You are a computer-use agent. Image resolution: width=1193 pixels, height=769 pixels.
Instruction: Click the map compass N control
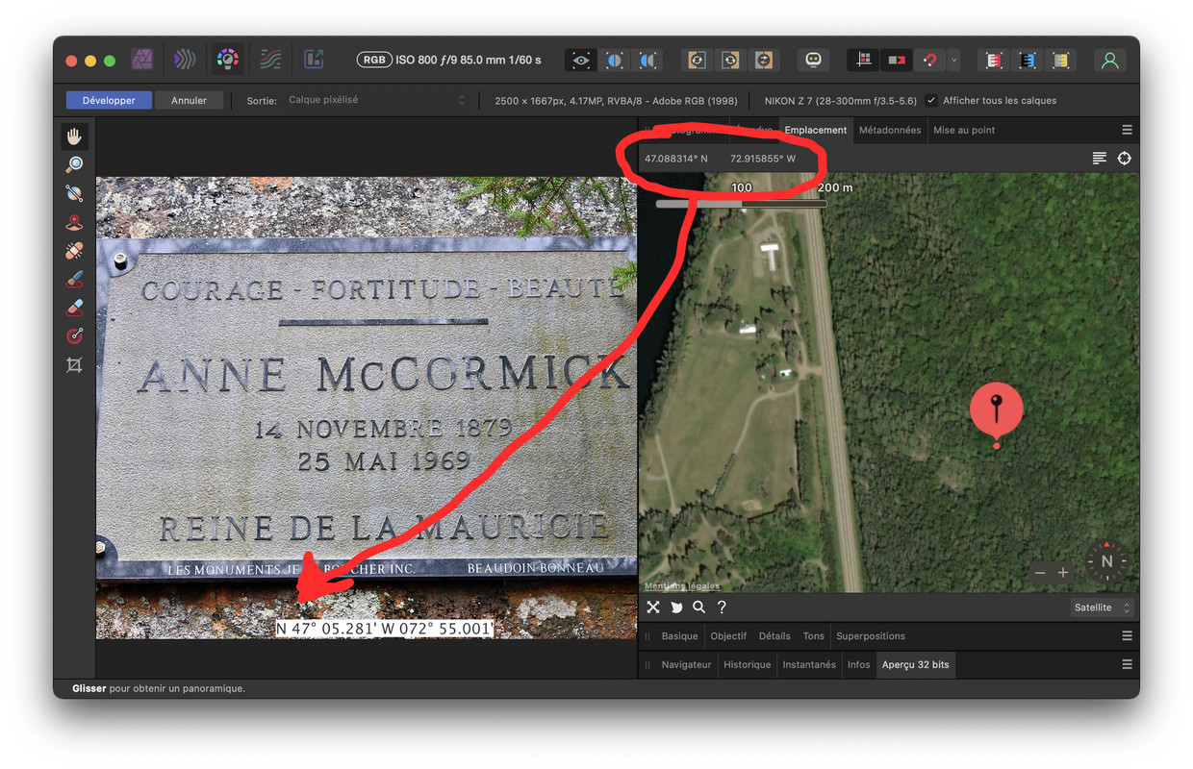tap(1106, 561)
